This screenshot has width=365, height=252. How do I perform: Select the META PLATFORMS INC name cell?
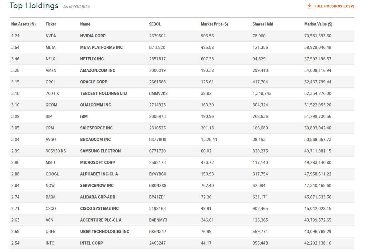[x=101, y=48]
